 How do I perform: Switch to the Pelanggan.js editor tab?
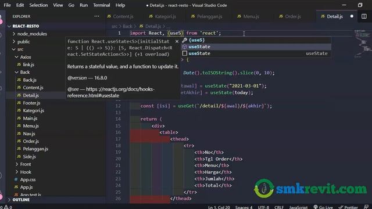coord(207,16)
